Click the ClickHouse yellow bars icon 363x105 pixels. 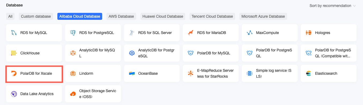click(14, 53)
